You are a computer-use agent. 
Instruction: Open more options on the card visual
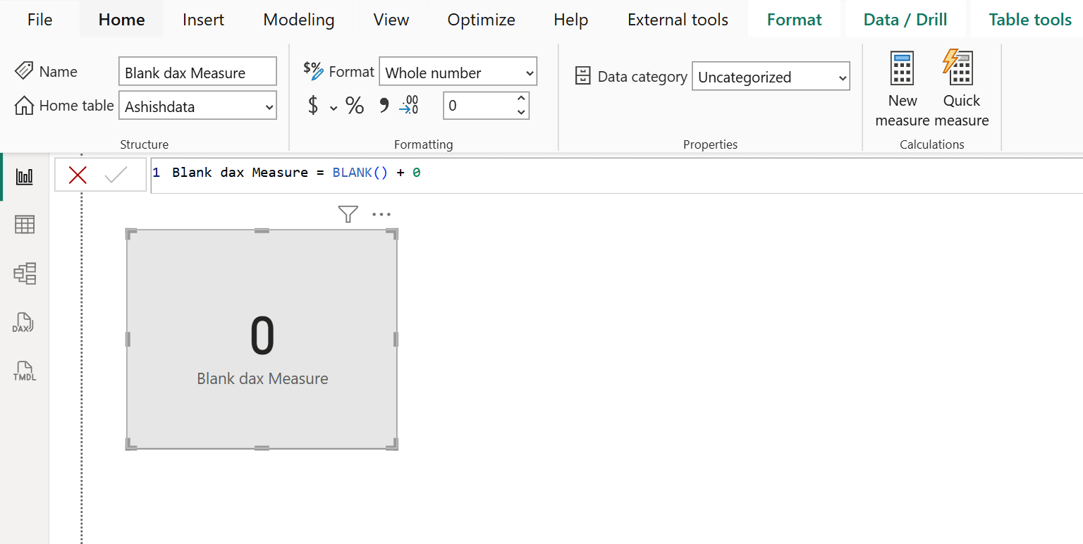tap(381, 214)
